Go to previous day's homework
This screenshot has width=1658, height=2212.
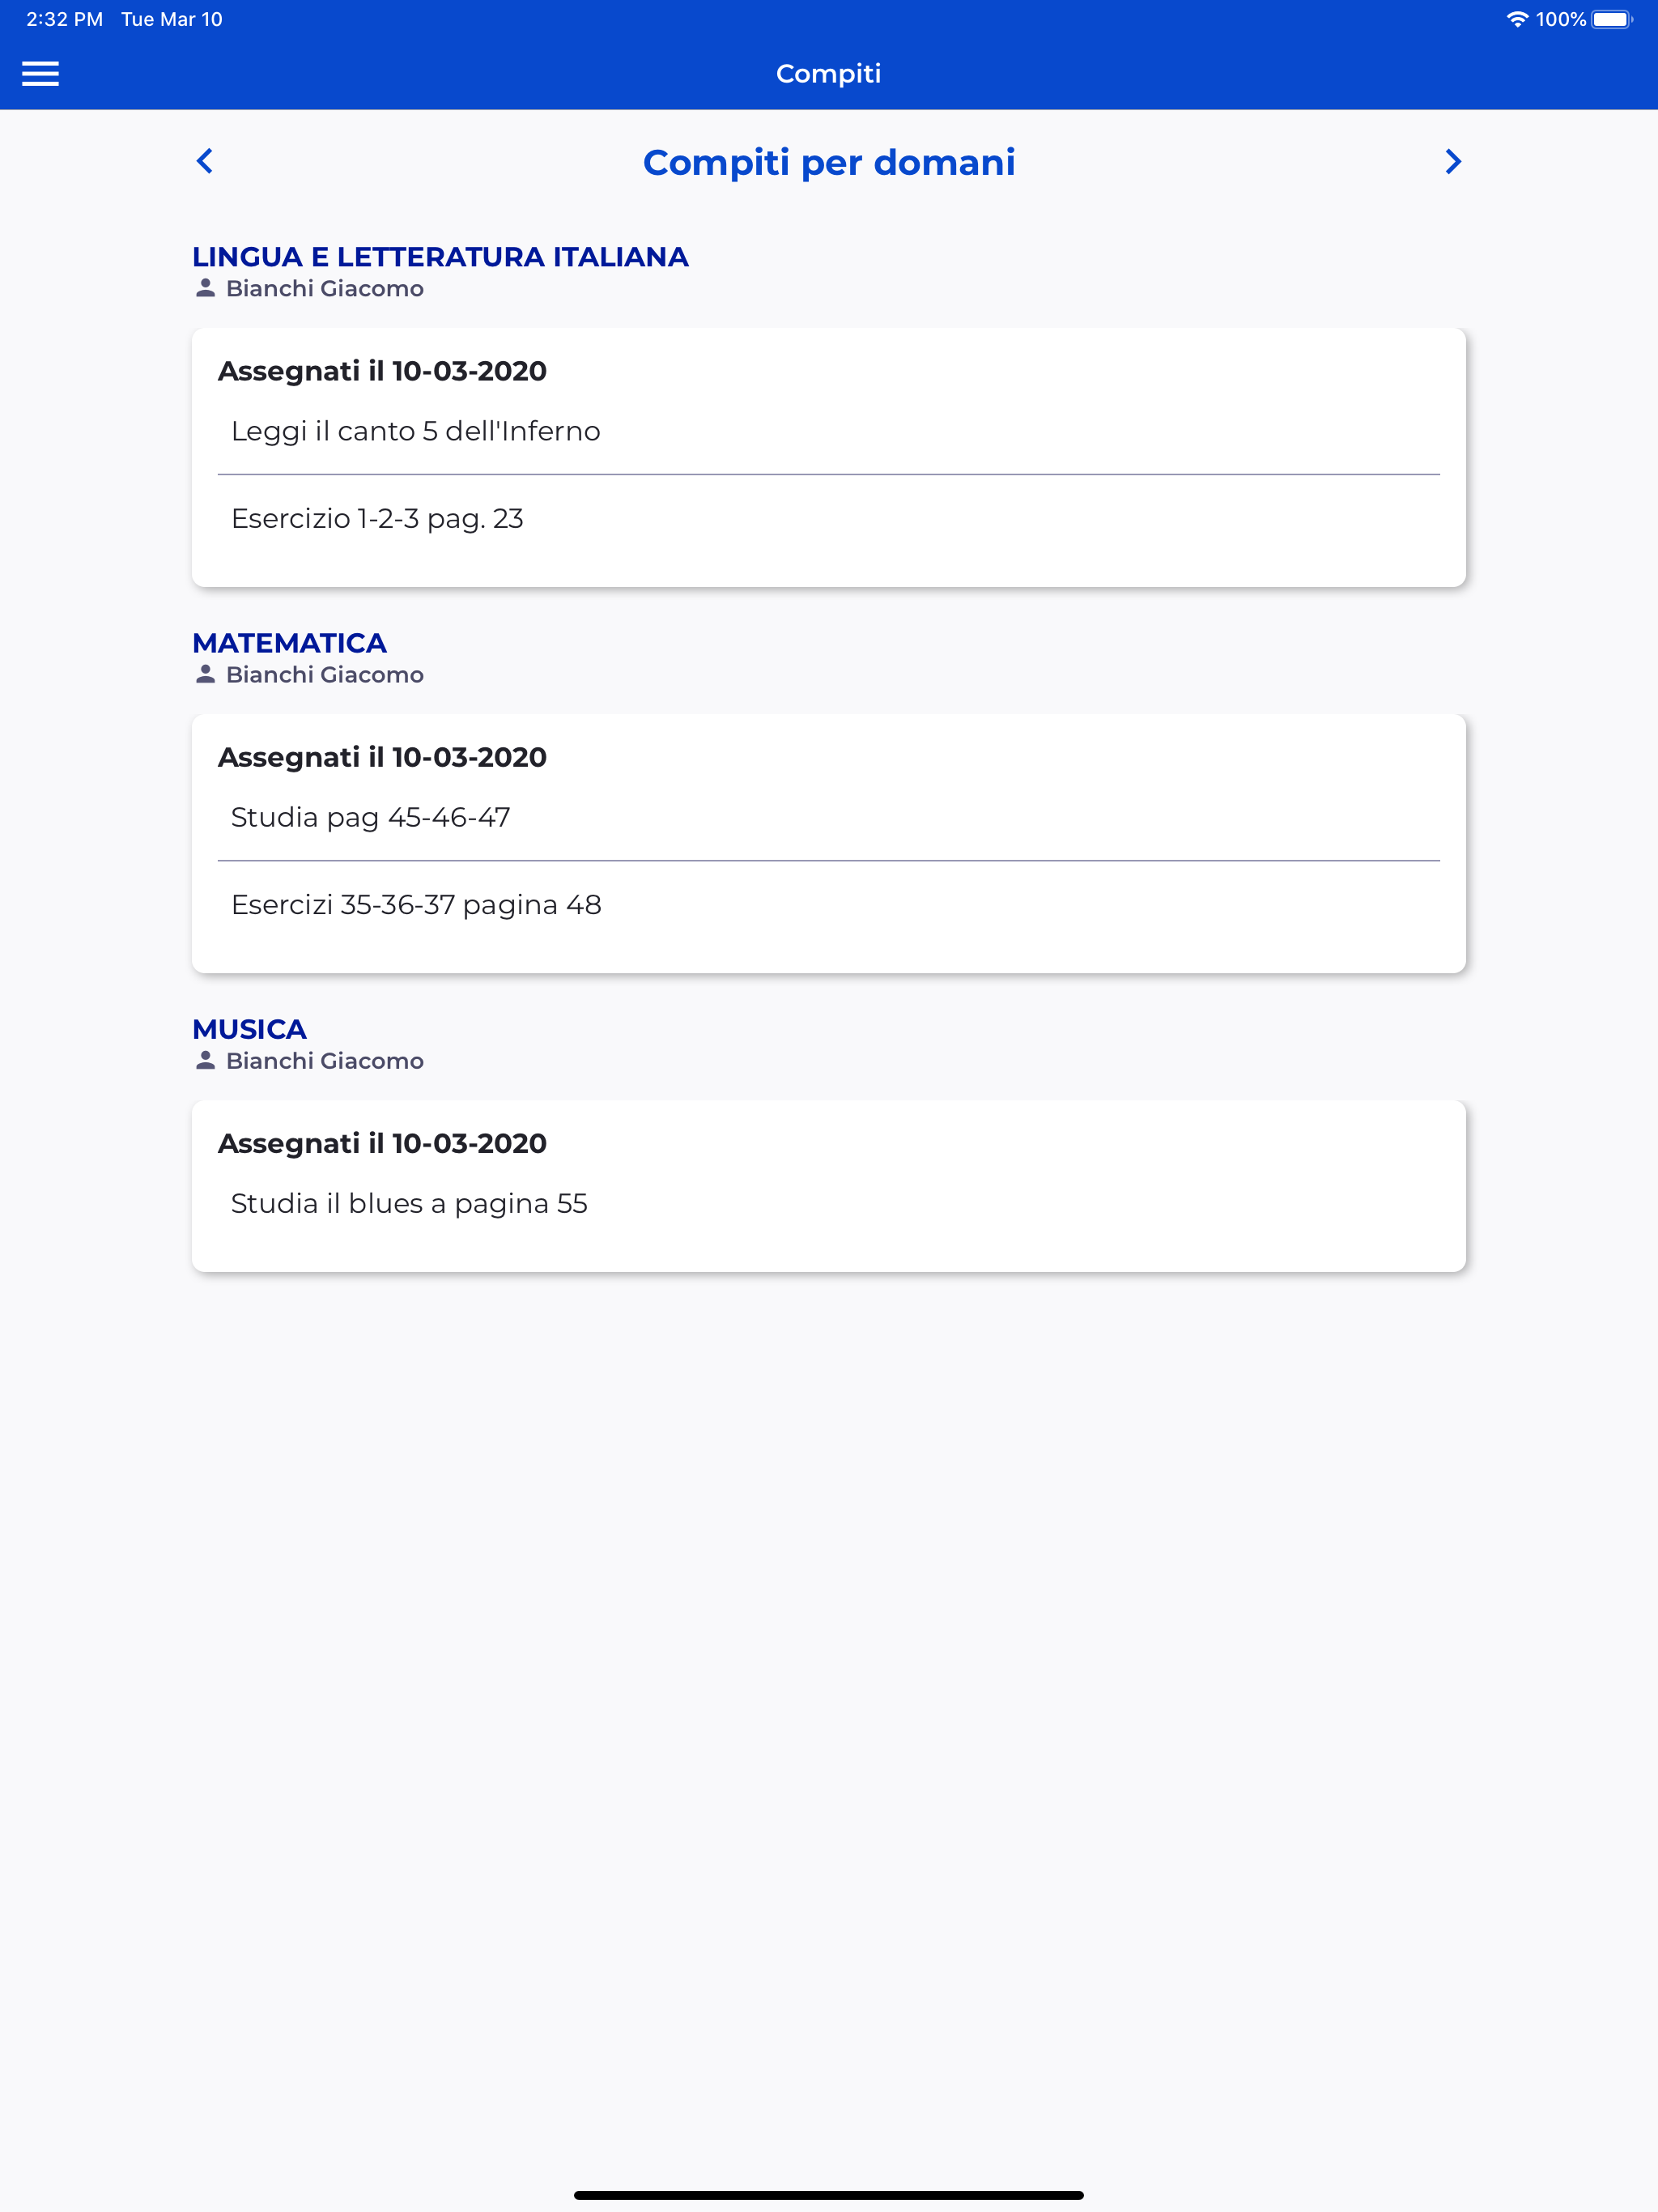205,161
